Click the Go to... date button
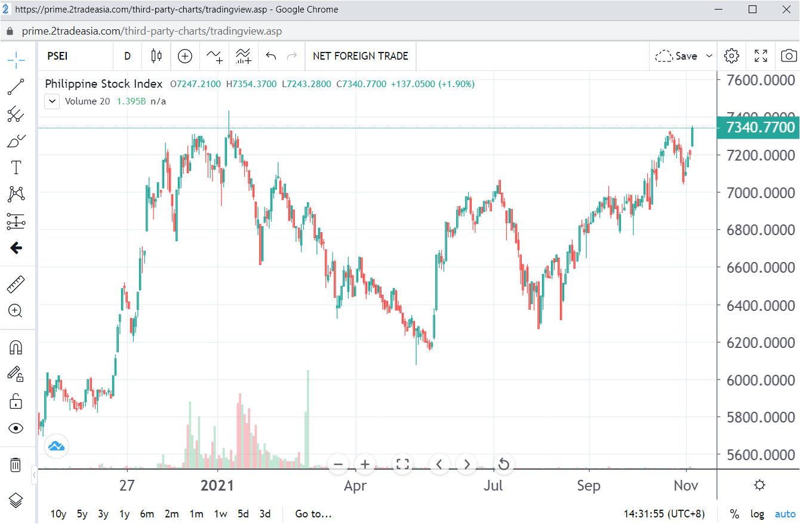Image resolution: width=800 pixels, height=524 pixels. coord(313,514)
